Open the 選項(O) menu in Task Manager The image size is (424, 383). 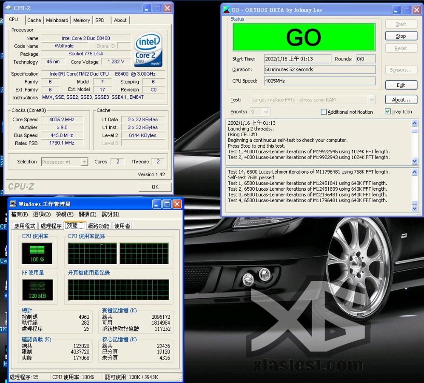[x=42, y=214]
